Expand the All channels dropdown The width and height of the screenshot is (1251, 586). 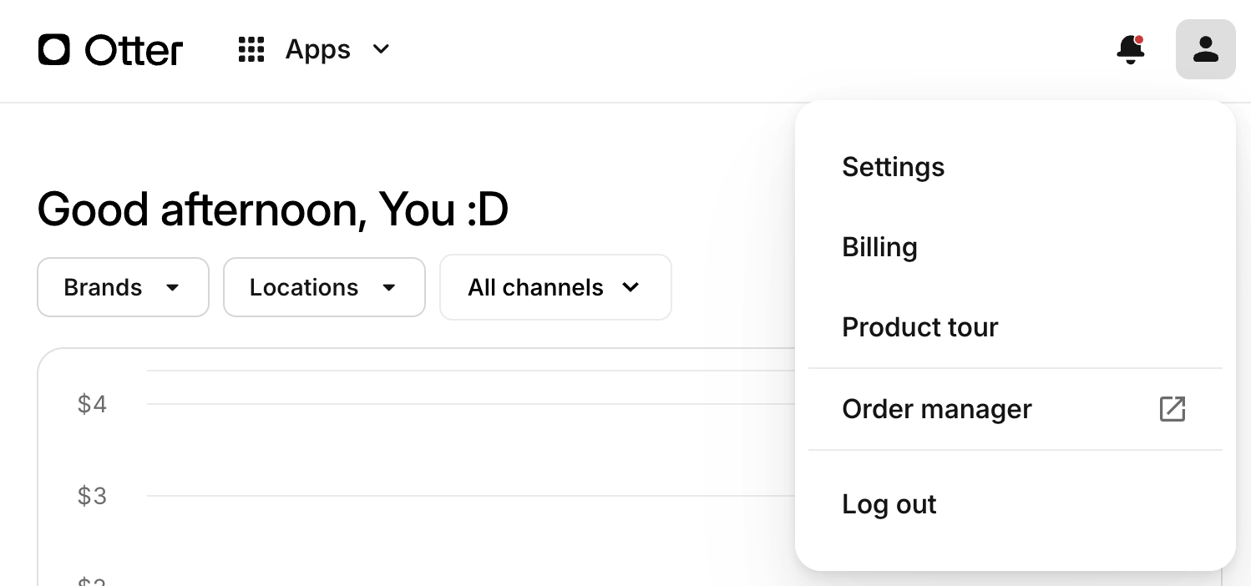coord(555,287)
